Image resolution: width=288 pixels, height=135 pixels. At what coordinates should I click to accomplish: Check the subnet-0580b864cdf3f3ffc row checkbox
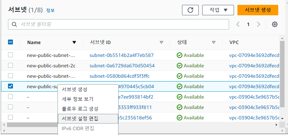coord(10,76)
